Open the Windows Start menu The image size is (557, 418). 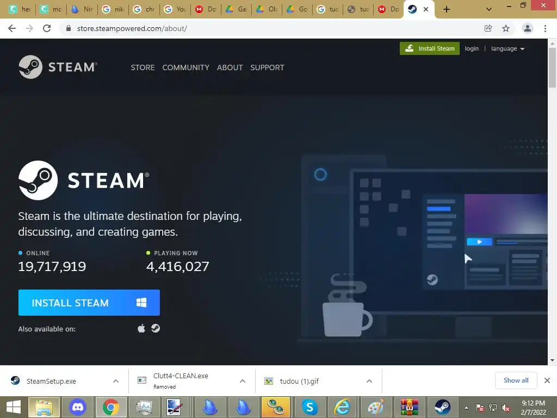coord(14,407)
